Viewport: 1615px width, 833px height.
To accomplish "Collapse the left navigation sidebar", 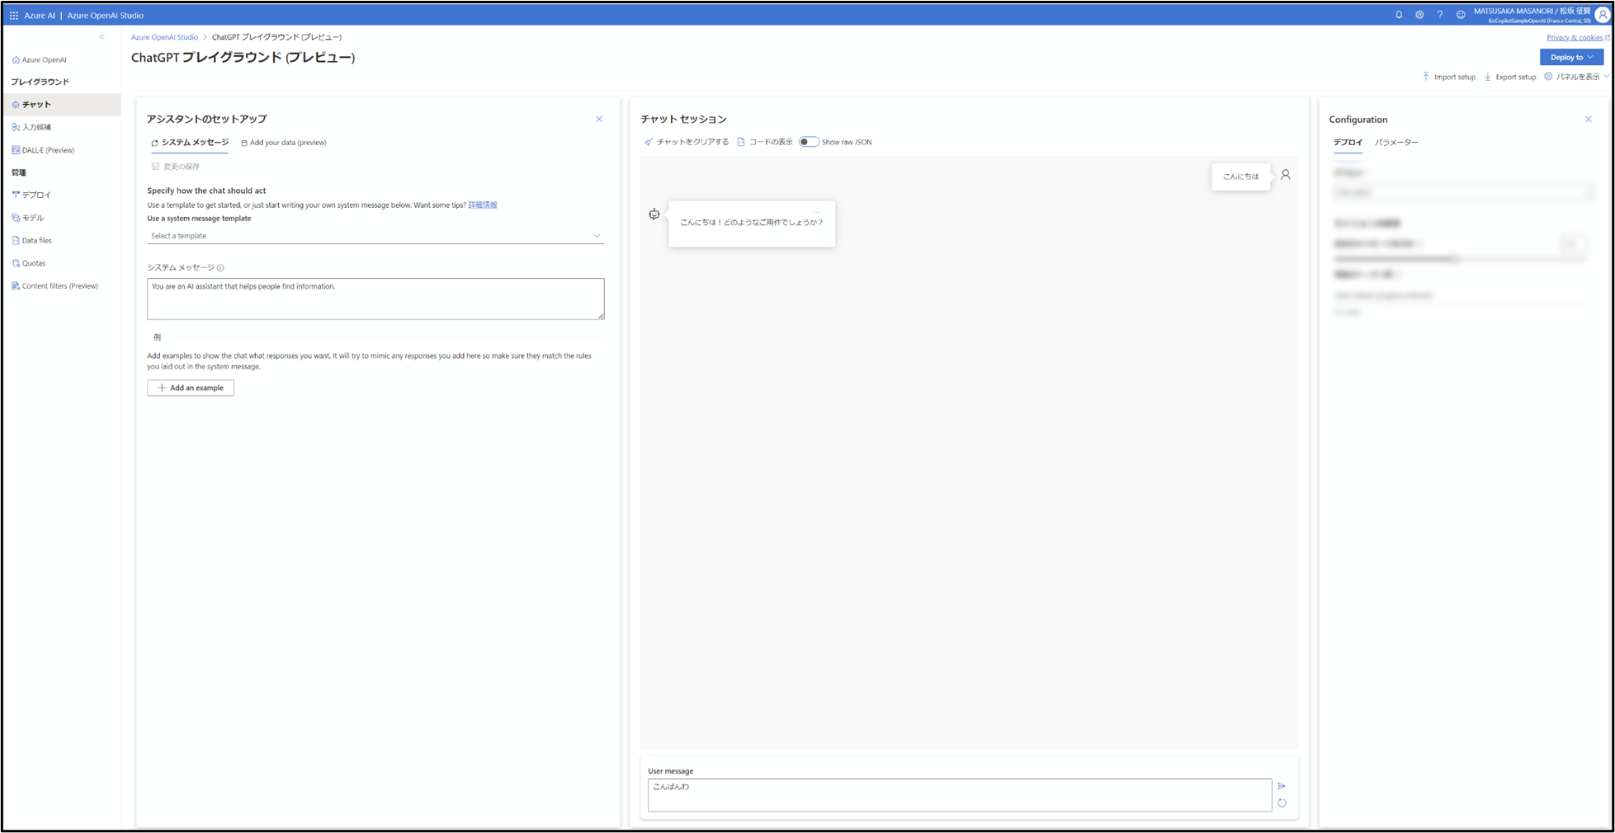I will 102,37.
